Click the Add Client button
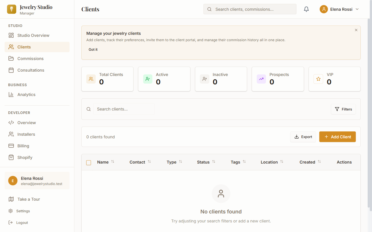The image size is (372, 232). pos(337,137)
